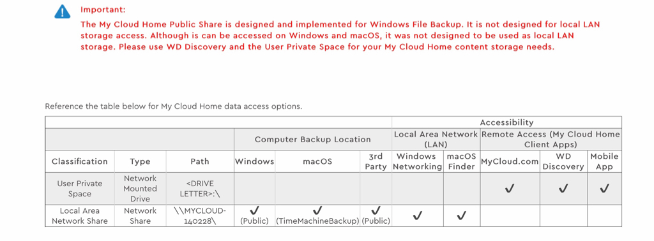Click the 'Windows' backup column header
This screenshot has height=241, width=654.
click(254, 161)
